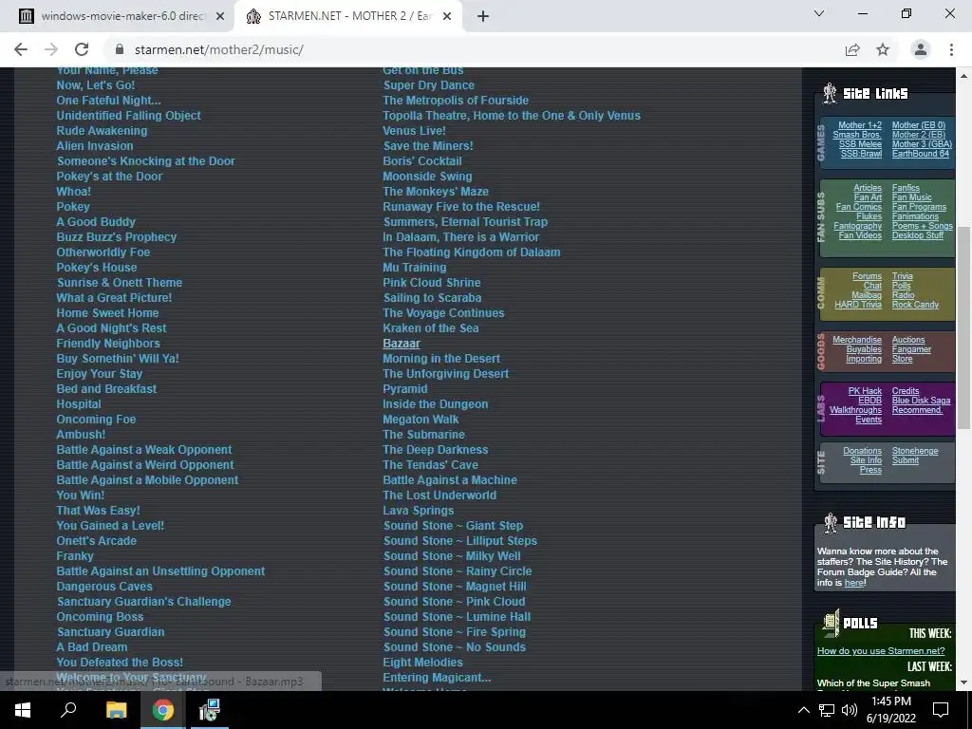Image resolution: width=972 pixels, height=729 pixels.
Task: Open Hospital track
Action: (x=79, y=404)
